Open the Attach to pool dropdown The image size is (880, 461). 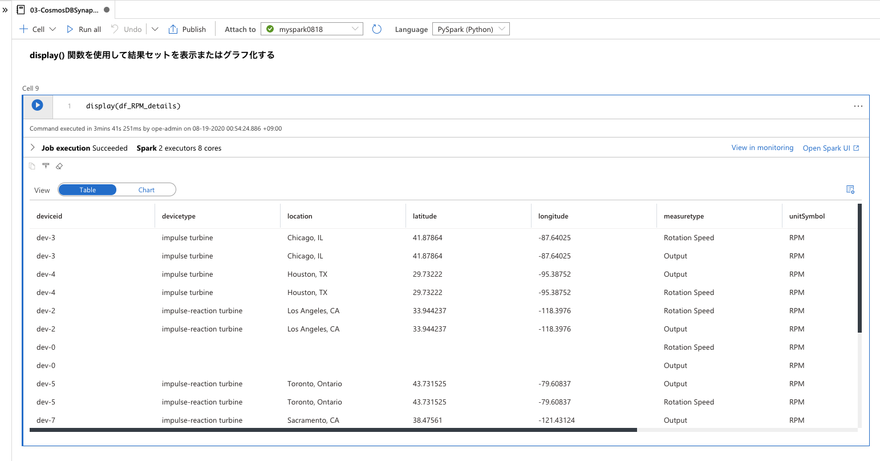click(312, 29)
